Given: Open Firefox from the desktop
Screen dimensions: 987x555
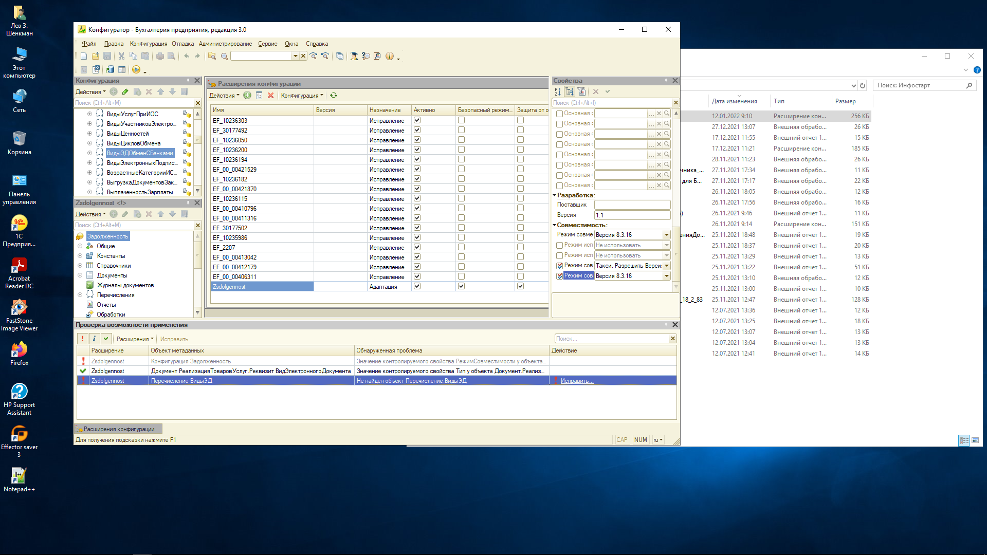Looking at the screenshot, I should pos(19,354).
